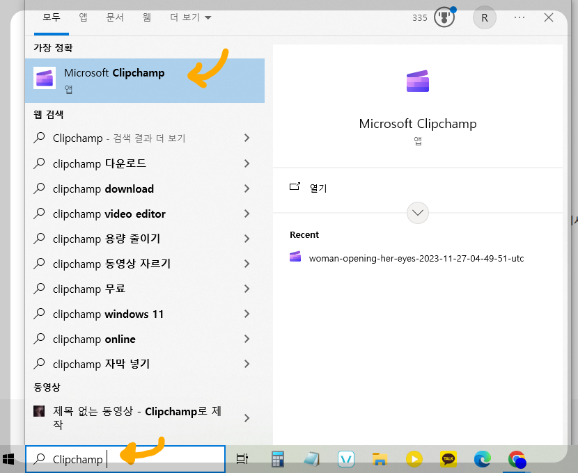578x473 pixels.
Task: Select 'Clipchamp - 검색 결과 더 보기' web result
Action: 145,138
